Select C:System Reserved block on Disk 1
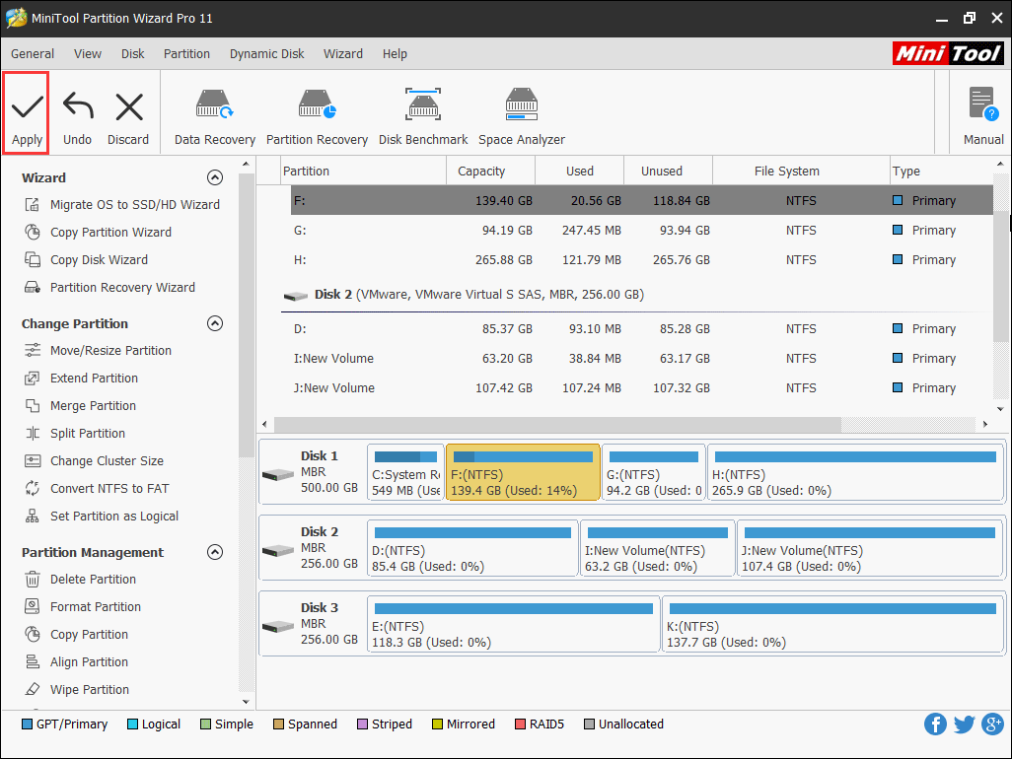This screenshot has height=759, width=1012. click(406, 472)
